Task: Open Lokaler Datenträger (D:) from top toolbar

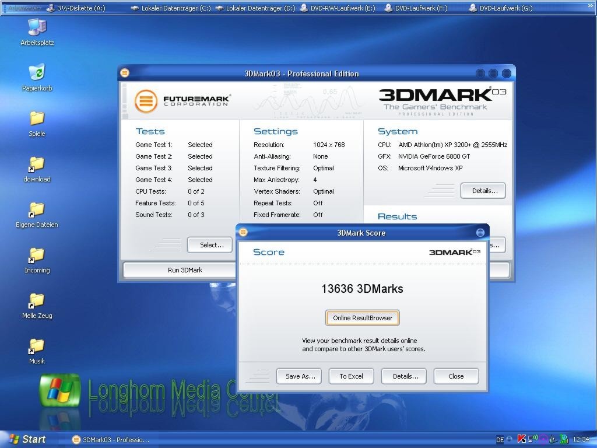Action: 255,8
